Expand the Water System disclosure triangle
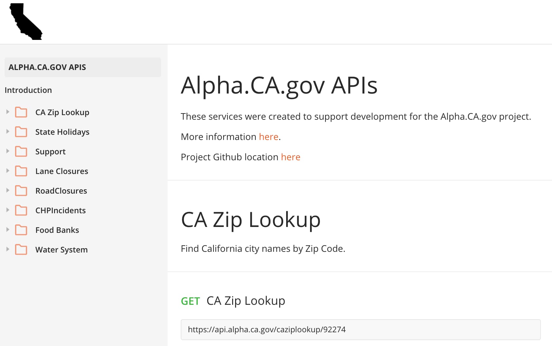Screen dimensions: 552x346 [x=8, y=249]
